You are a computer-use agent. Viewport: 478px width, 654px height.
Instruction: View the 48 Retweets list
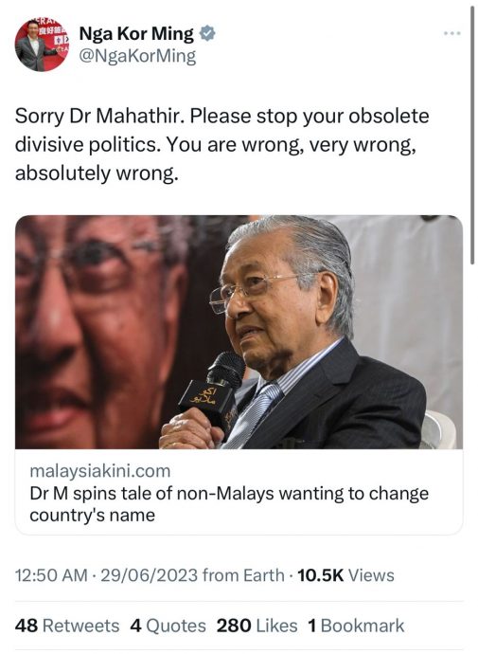(67, 626)
